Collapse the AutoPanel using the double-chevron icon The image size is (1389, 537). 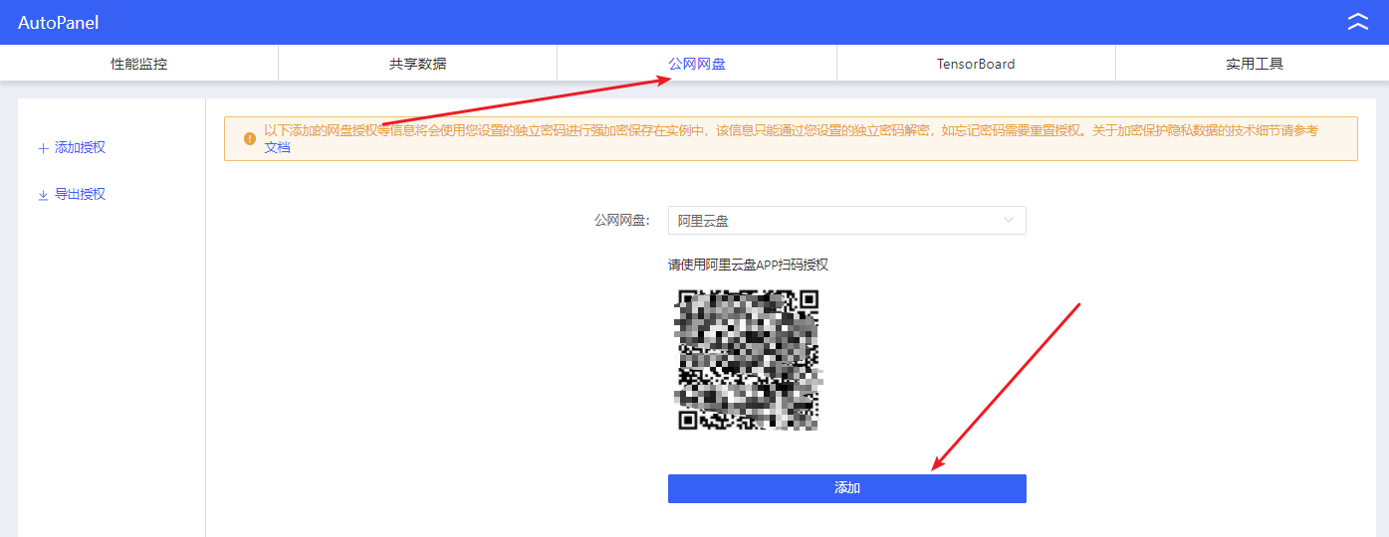click(x=1357, y=22)
